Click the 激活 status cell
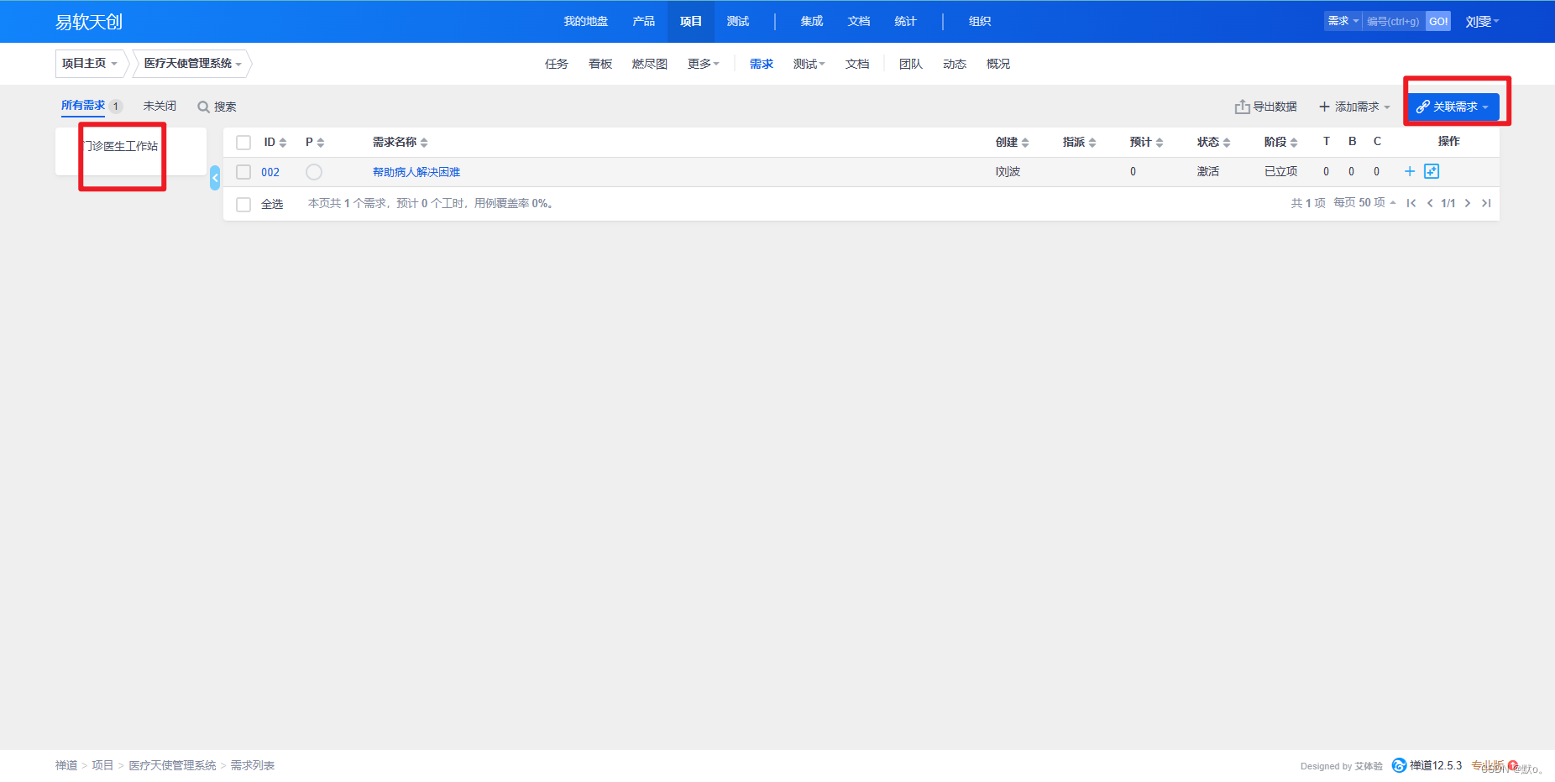The image size is (1555, 782). pos(1208,171)
